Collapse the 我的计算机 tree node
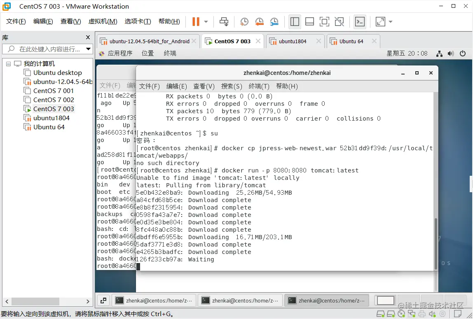The height and width of the screenshot is (319, 473). click(8, 64)
